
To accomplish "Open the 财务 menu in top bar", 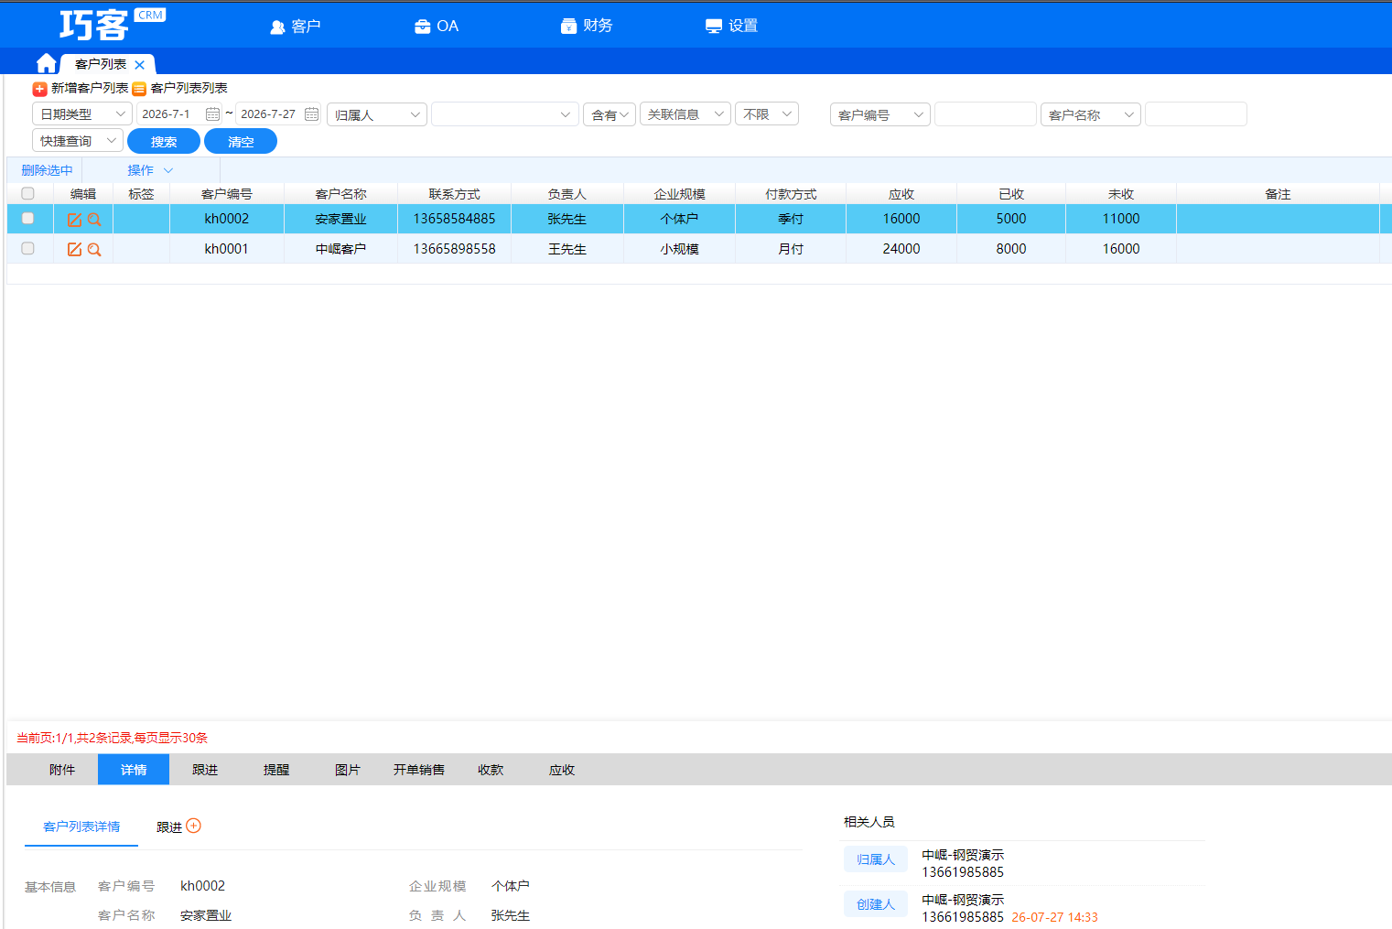I will click(587, 26).
